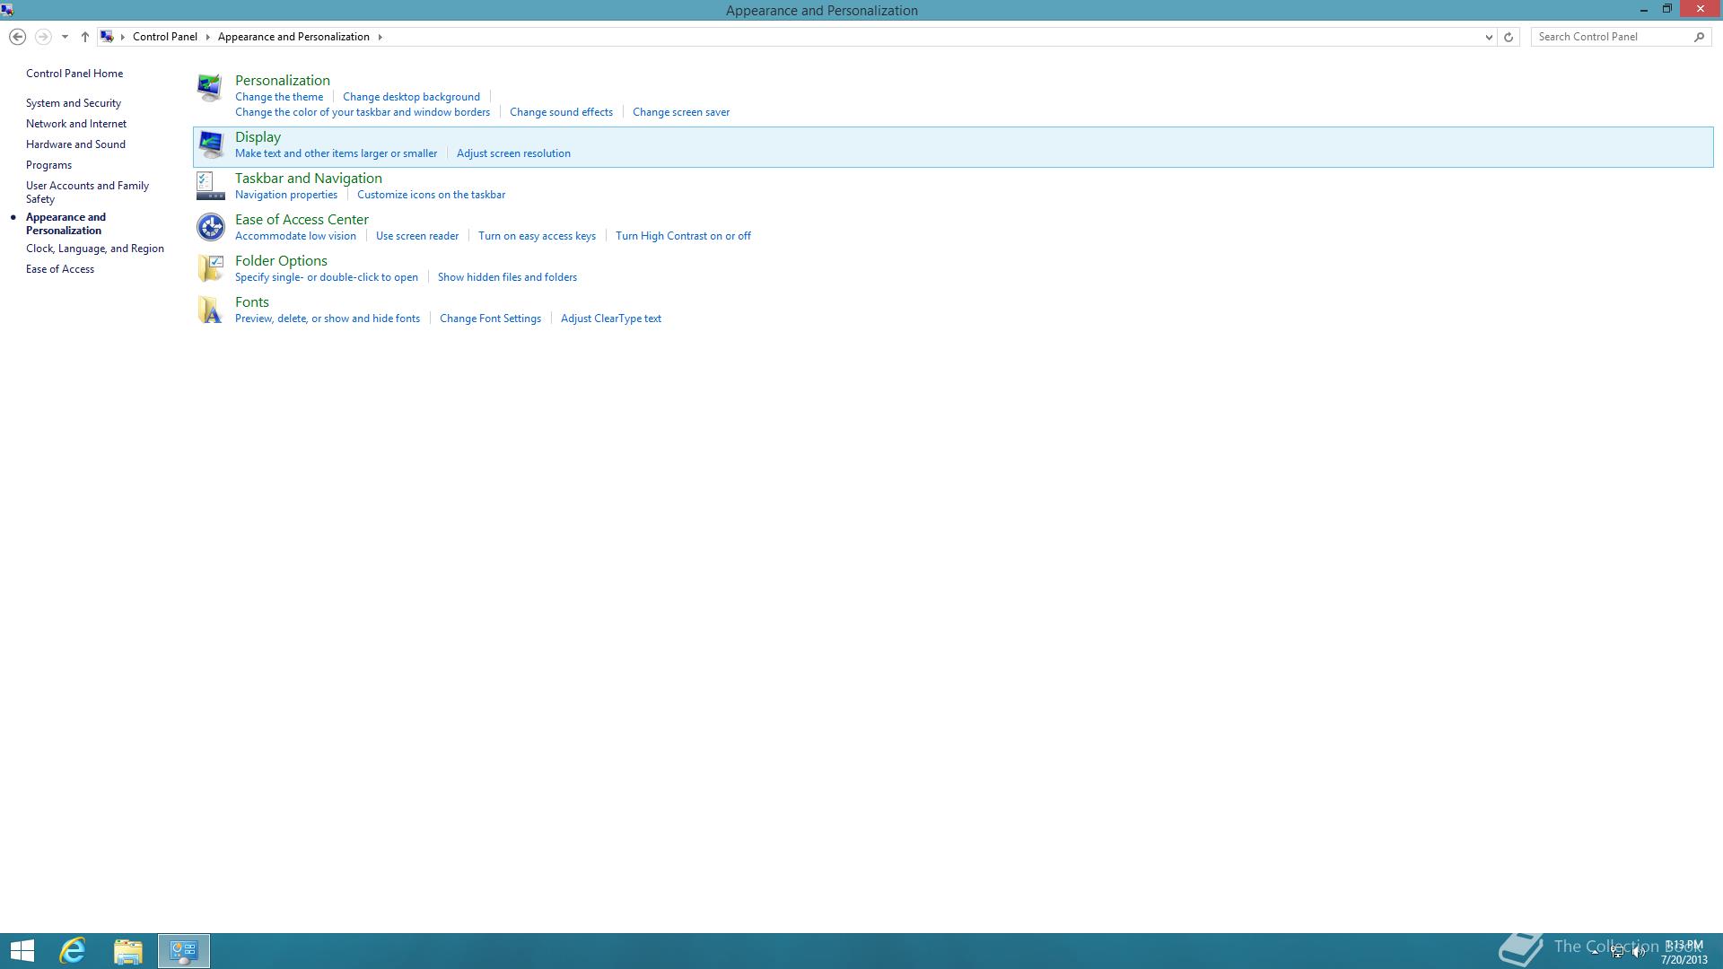Click the search magnifier icon

1699,37
